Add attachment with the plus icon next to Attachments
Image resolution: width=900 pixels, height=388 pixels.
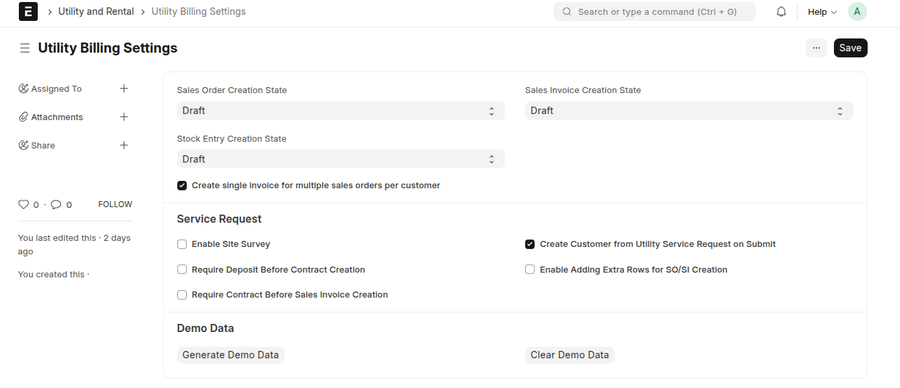point(124,117)
